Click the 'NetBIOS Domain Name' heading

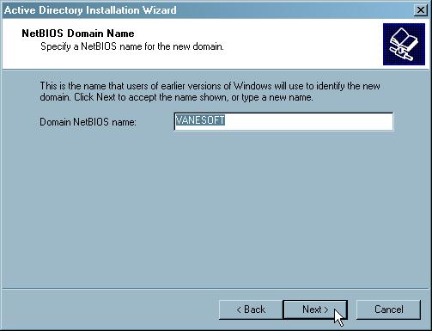(x=78, y=34)
